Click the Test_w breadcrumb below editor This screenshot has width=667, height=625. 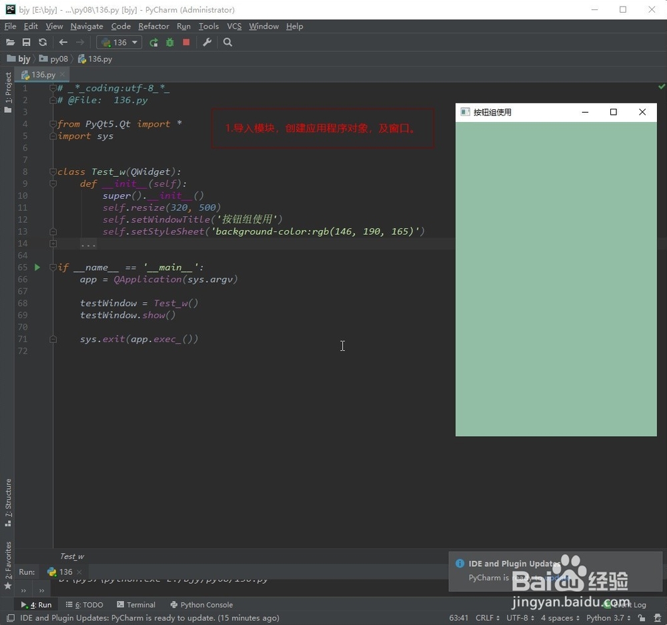tap(72, 556)
